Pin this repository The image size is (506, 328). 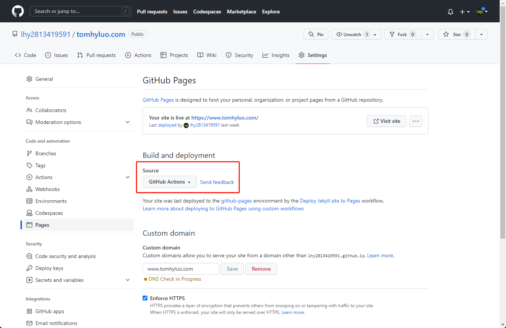coord(316,34)
